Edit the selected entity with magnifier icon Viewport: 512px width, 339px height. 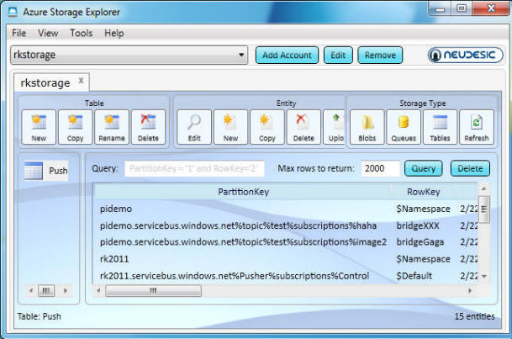(194, 127)
